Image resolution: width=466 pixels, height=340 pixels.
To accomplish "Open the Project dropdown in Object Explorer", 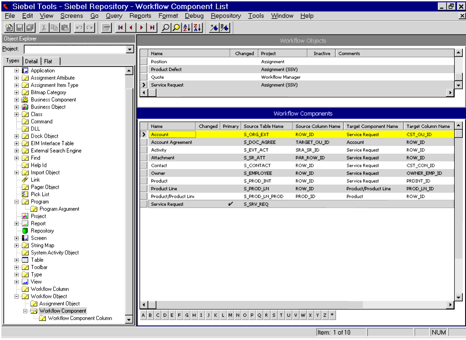I will tap(129, 50).
